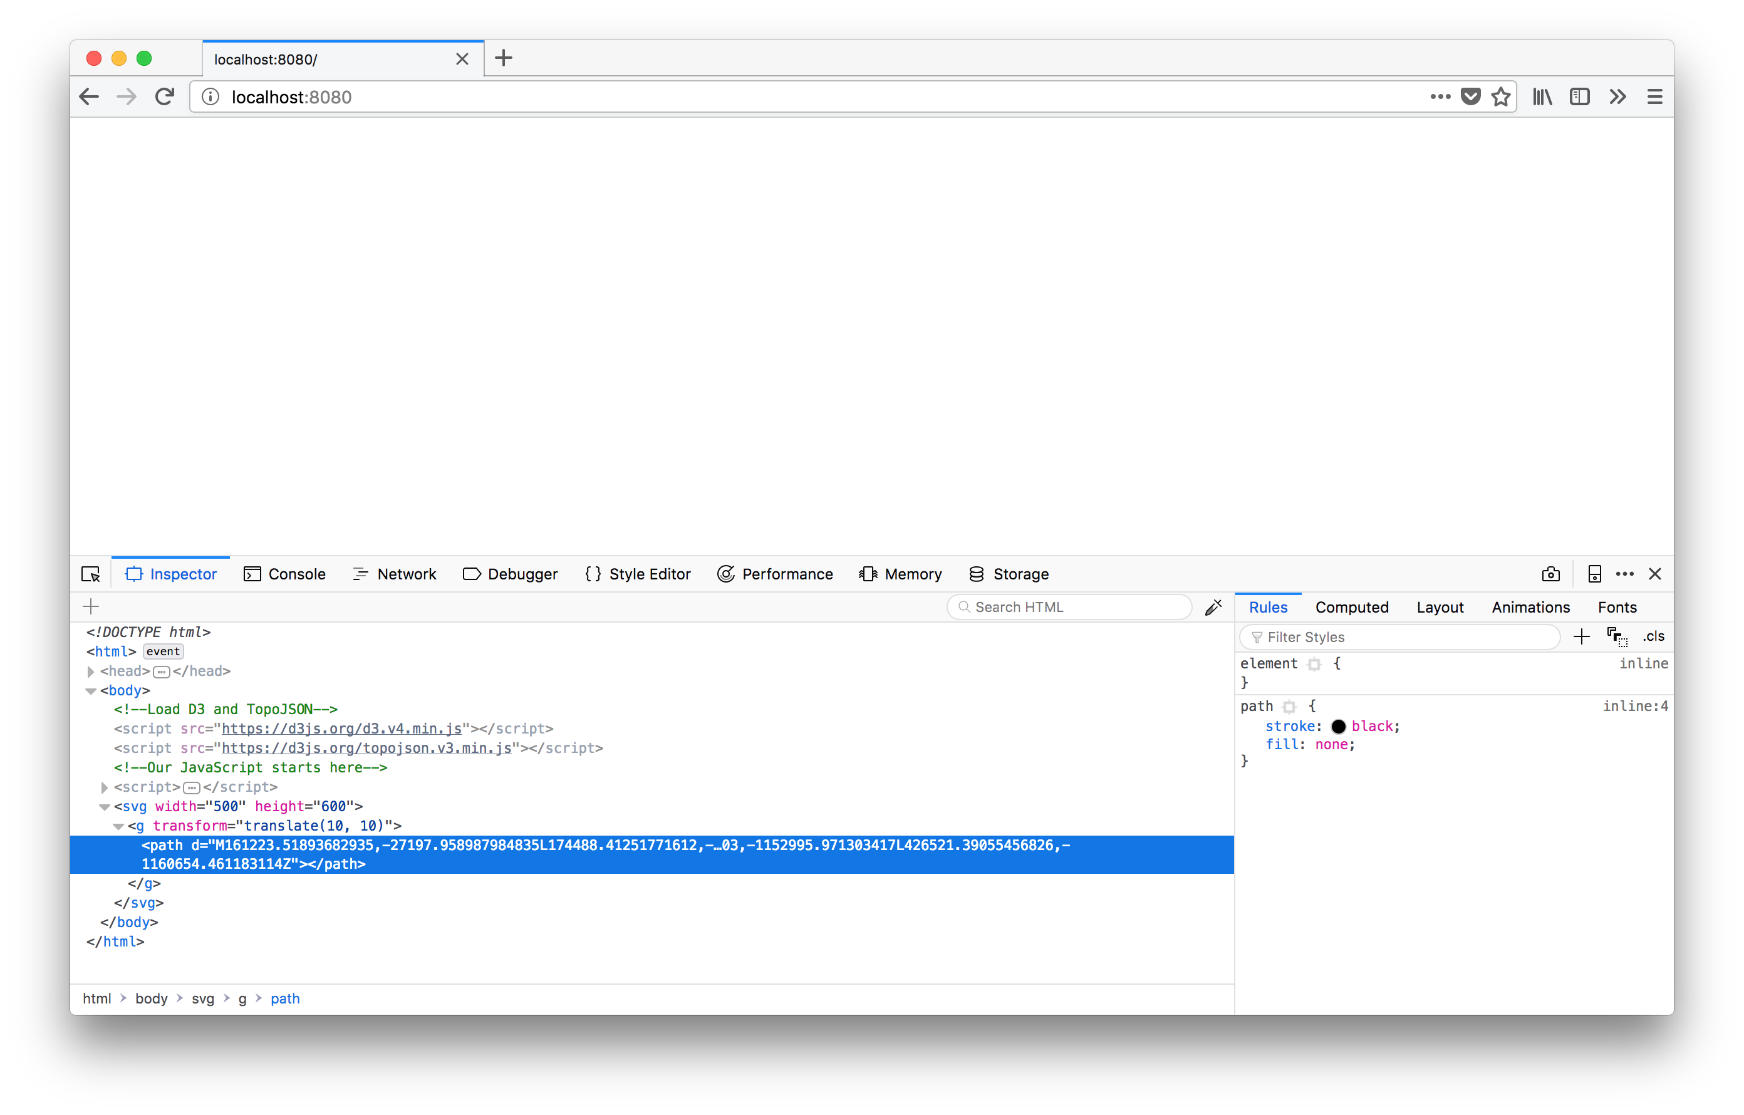Follow the d3.v4.min.js link
The image size is (1744, 1115).
coord(343,729)
